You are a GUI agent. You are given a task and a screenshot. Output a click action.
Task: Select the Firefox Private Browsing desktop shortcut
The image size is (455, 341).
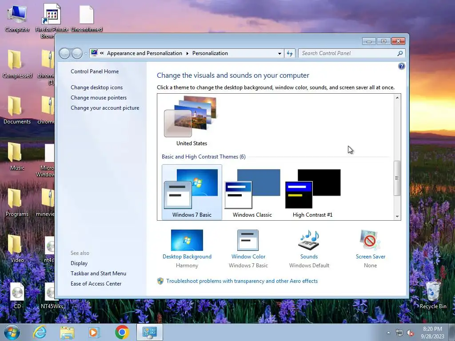[x=52, y=21]
